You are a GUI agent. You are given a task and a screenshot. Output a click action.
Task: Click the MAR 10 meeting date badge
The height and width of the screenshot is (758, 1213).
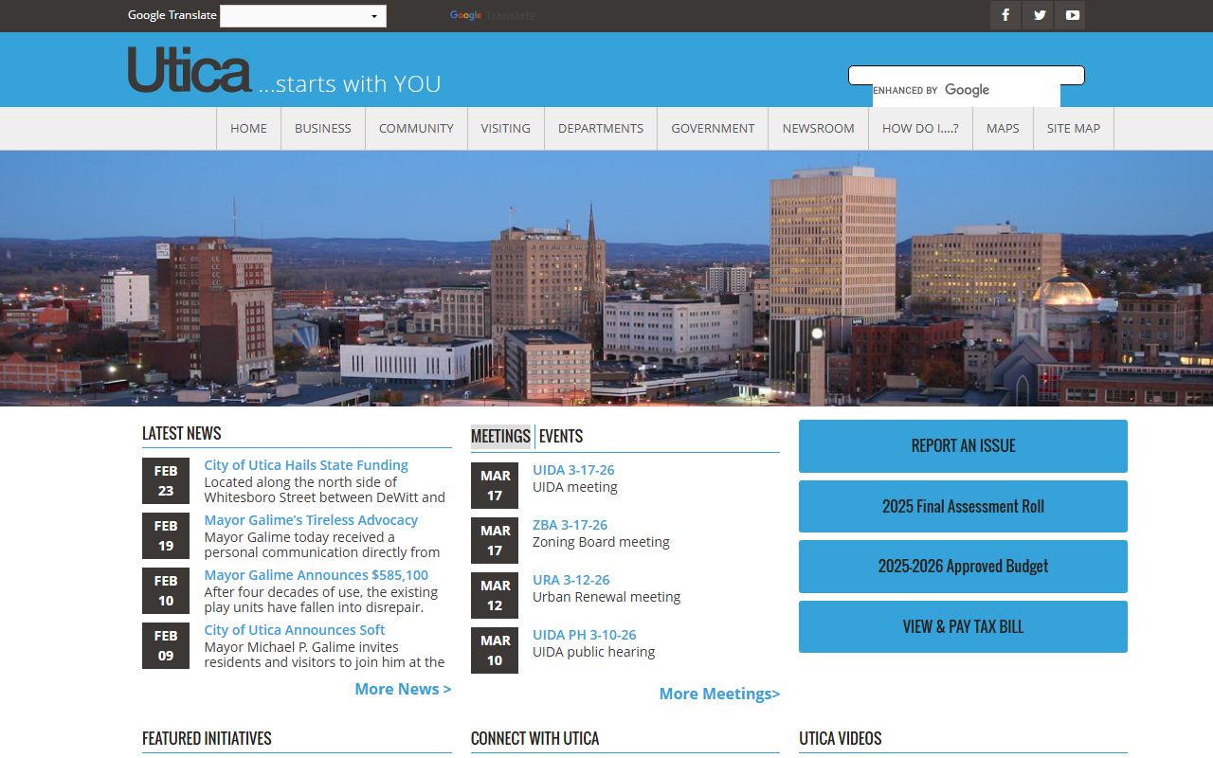click(495, 651)
